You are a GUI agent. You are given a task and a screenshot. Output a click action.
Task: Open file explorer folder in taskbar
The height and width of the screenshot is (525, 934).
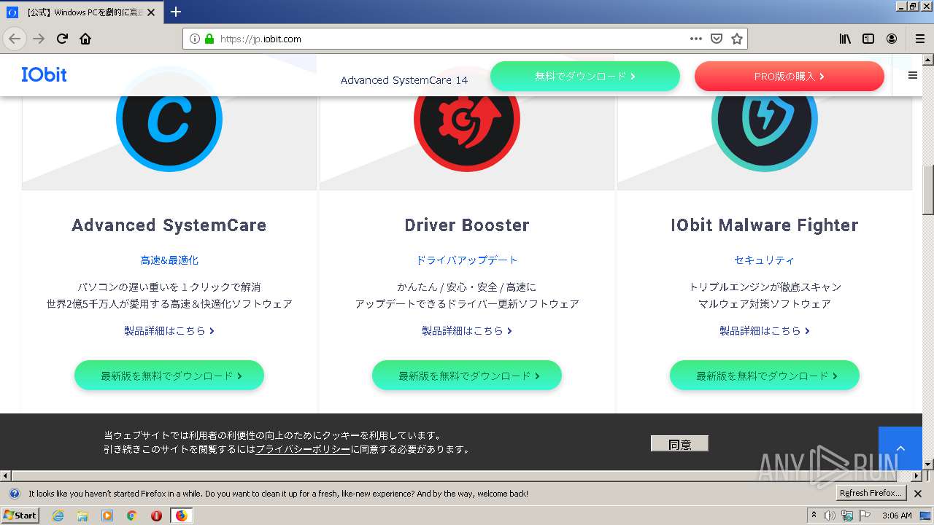[82, 516]
